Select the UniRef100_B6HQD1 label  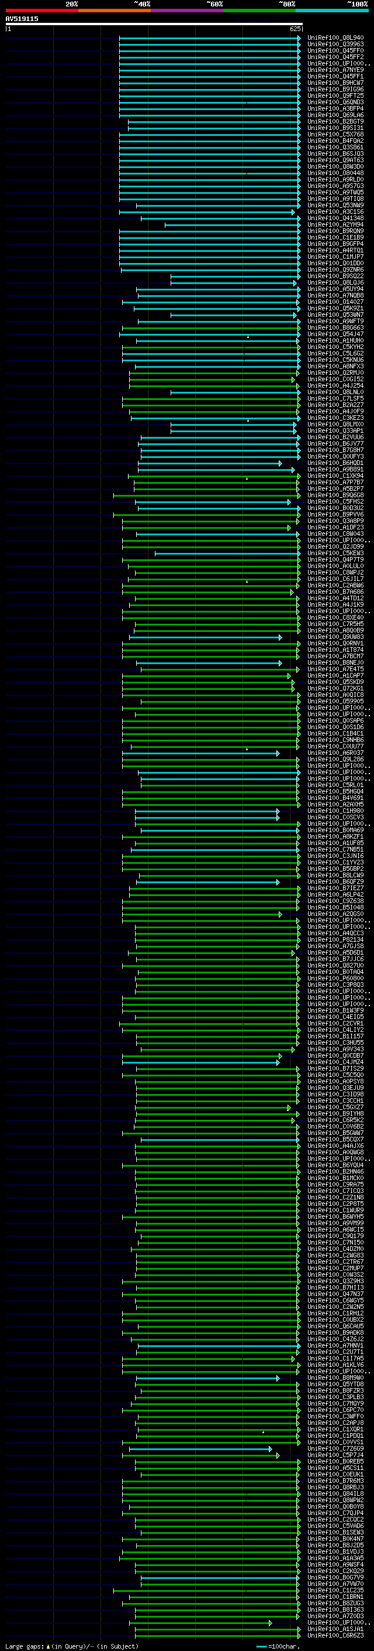pyautogui.click(x=335, y=463)
